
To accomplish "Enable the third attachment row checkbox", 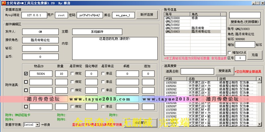I will 26,90.
